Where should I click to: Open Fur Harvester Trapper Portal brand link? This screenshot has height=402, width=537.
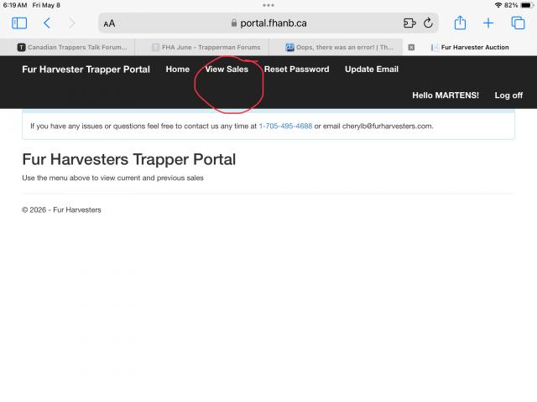[x=86, y=69]
